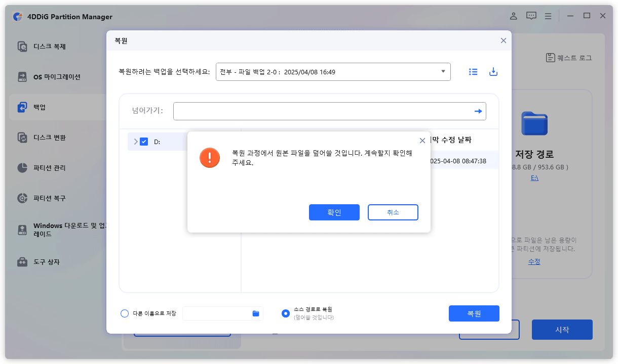This screenshot has width=618, height=364.
Task: Select the 다른 이름으로 저장 radio button
Action: [125, 313]
